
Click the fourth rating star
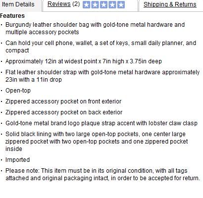pos(112,5)
